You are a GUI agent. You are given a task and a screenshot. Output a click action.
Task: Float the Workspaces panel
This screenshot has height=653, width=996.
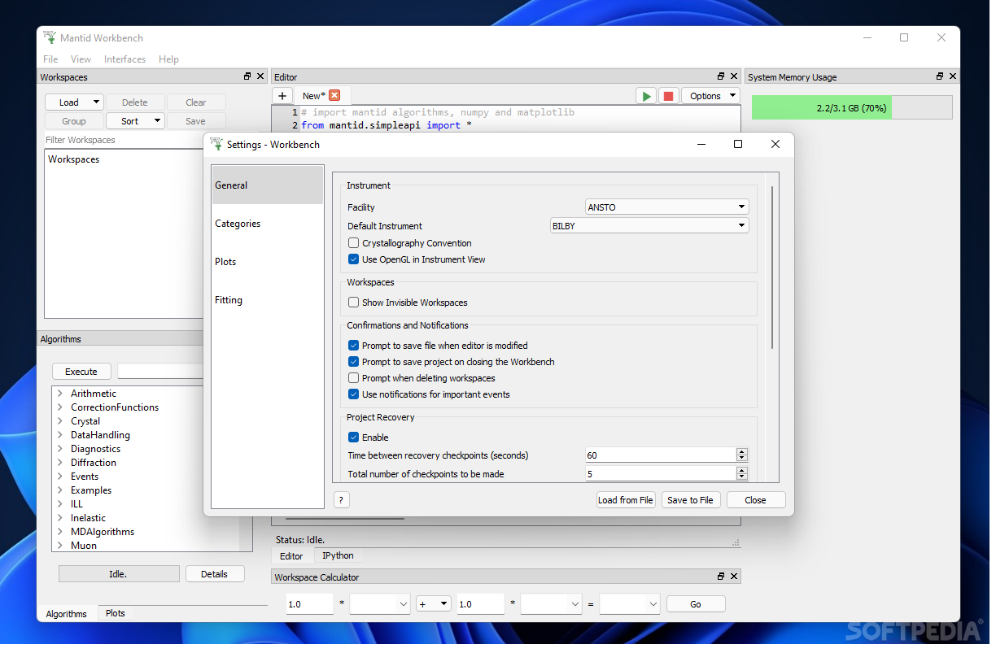click(x=247, y=76)
